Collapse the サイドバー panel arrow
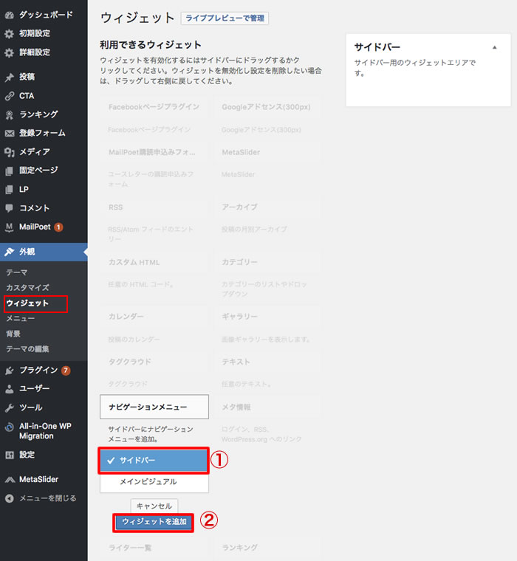The width and height of the screenshot is (517, 561). pos(494,48)
